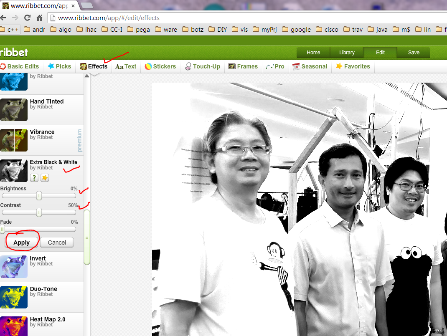Reload the page with refresh icon
This screenshot has height=336, width=447.
28,18
